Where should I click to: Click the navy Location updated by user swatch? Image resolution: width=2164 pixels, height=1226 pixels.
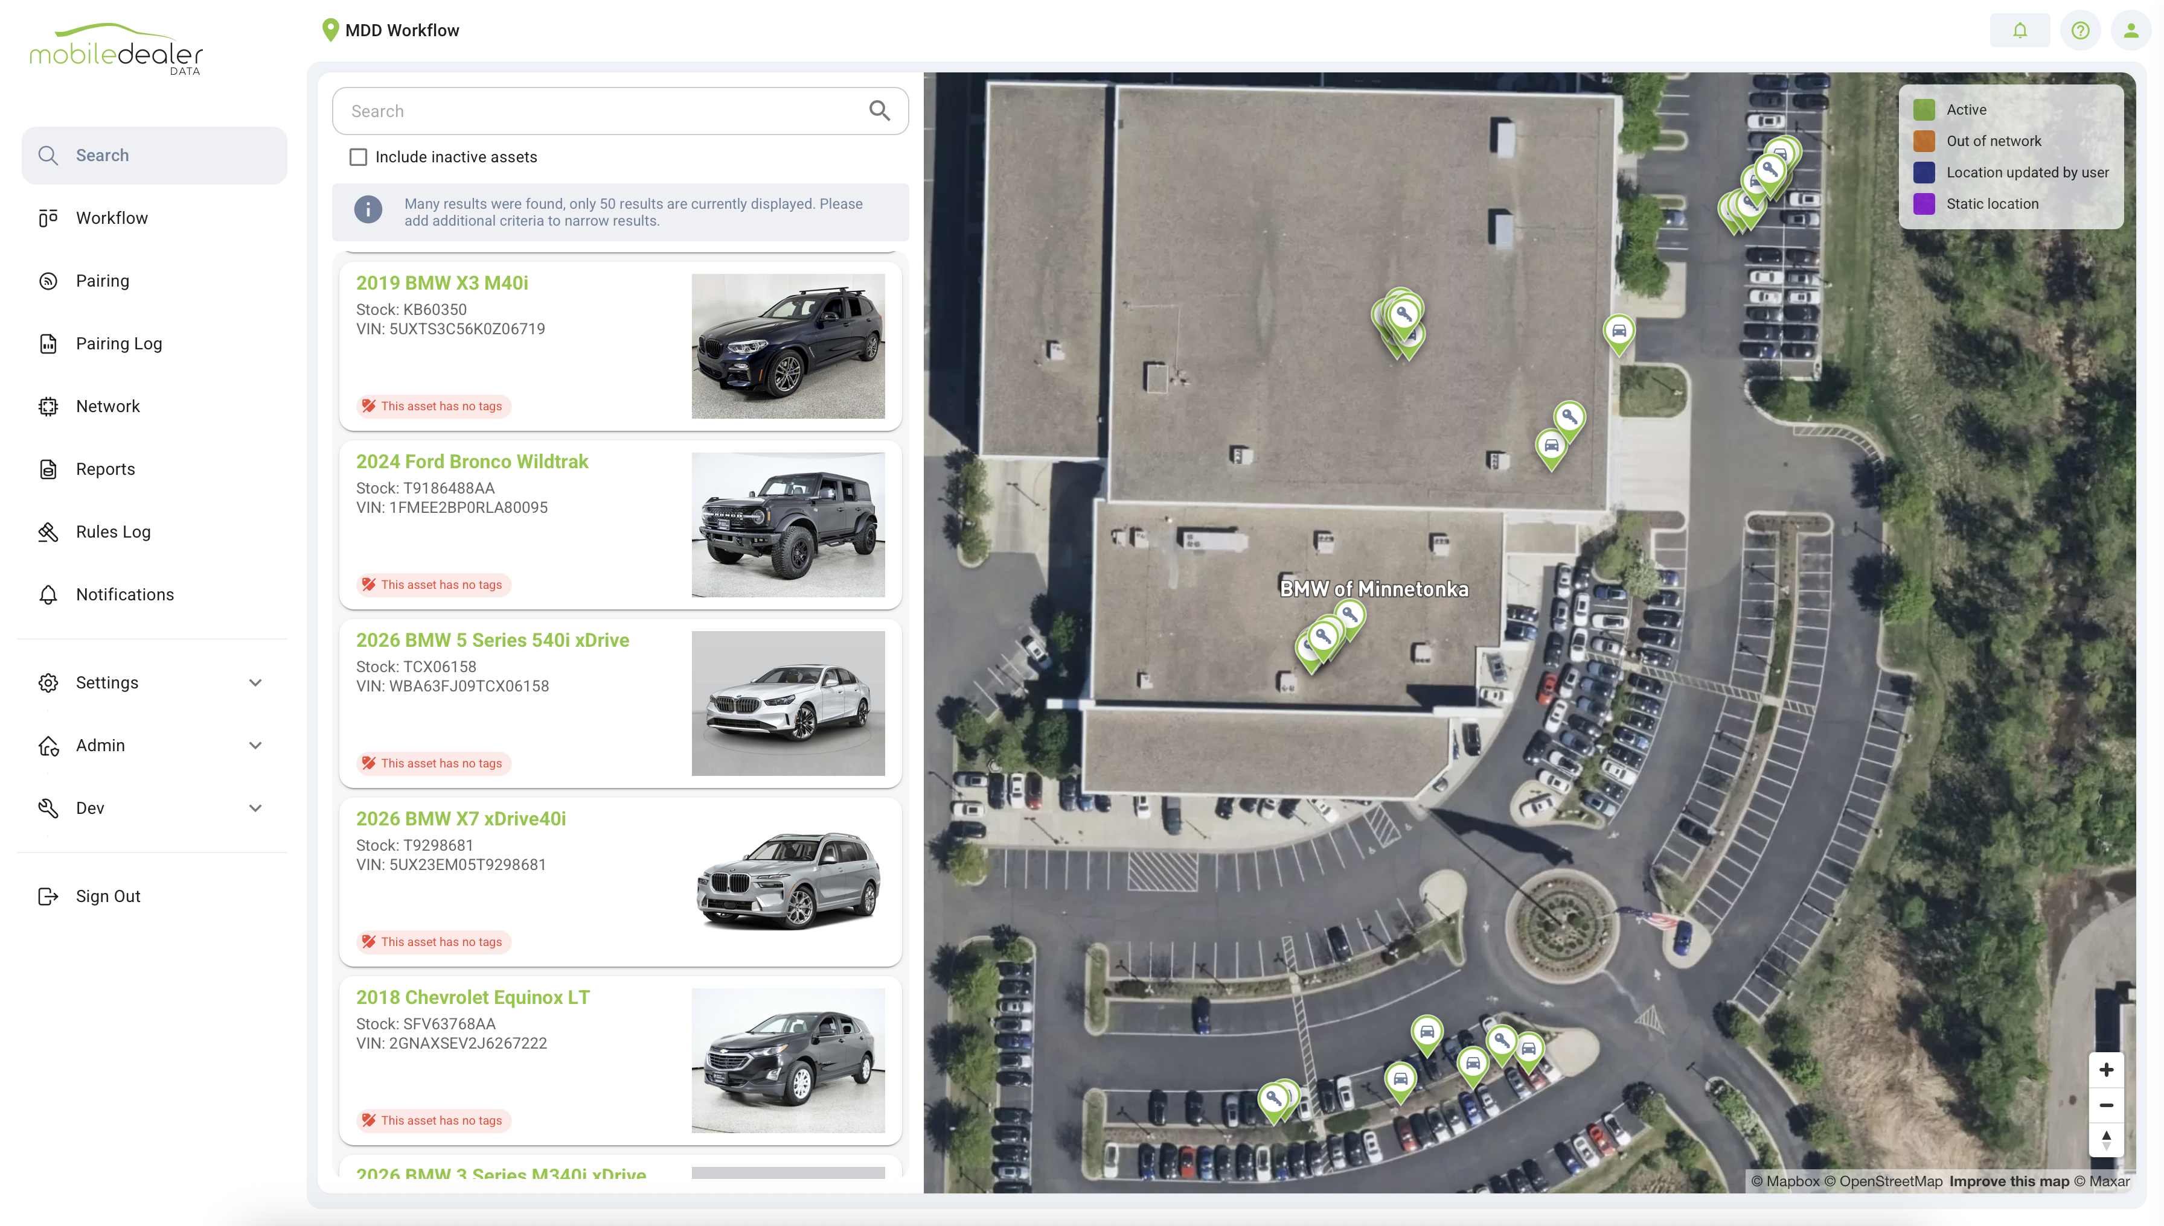tap(1924, 173)
